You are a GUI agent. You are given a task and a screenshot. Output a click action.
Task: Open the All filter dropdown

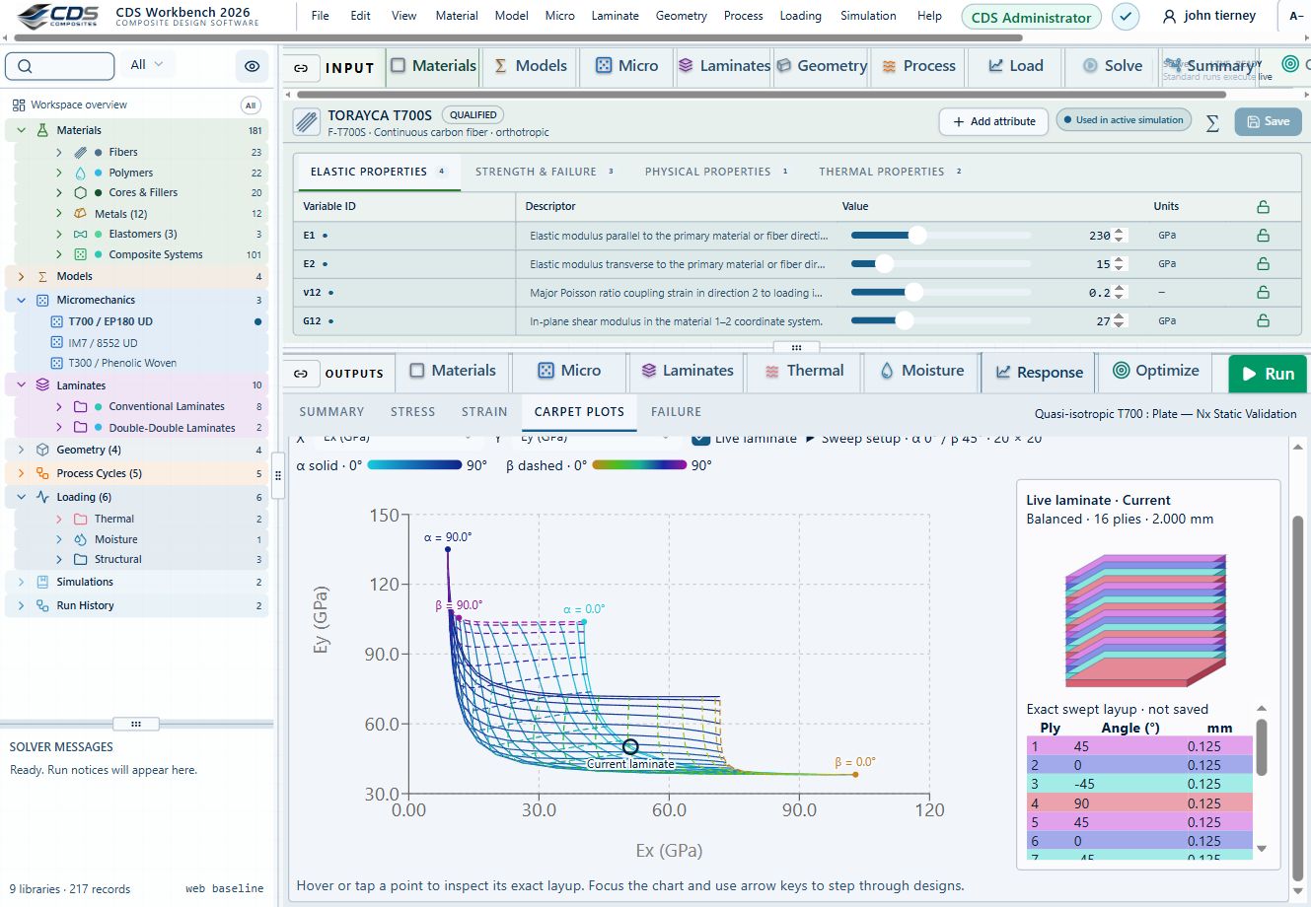[147, 65]
